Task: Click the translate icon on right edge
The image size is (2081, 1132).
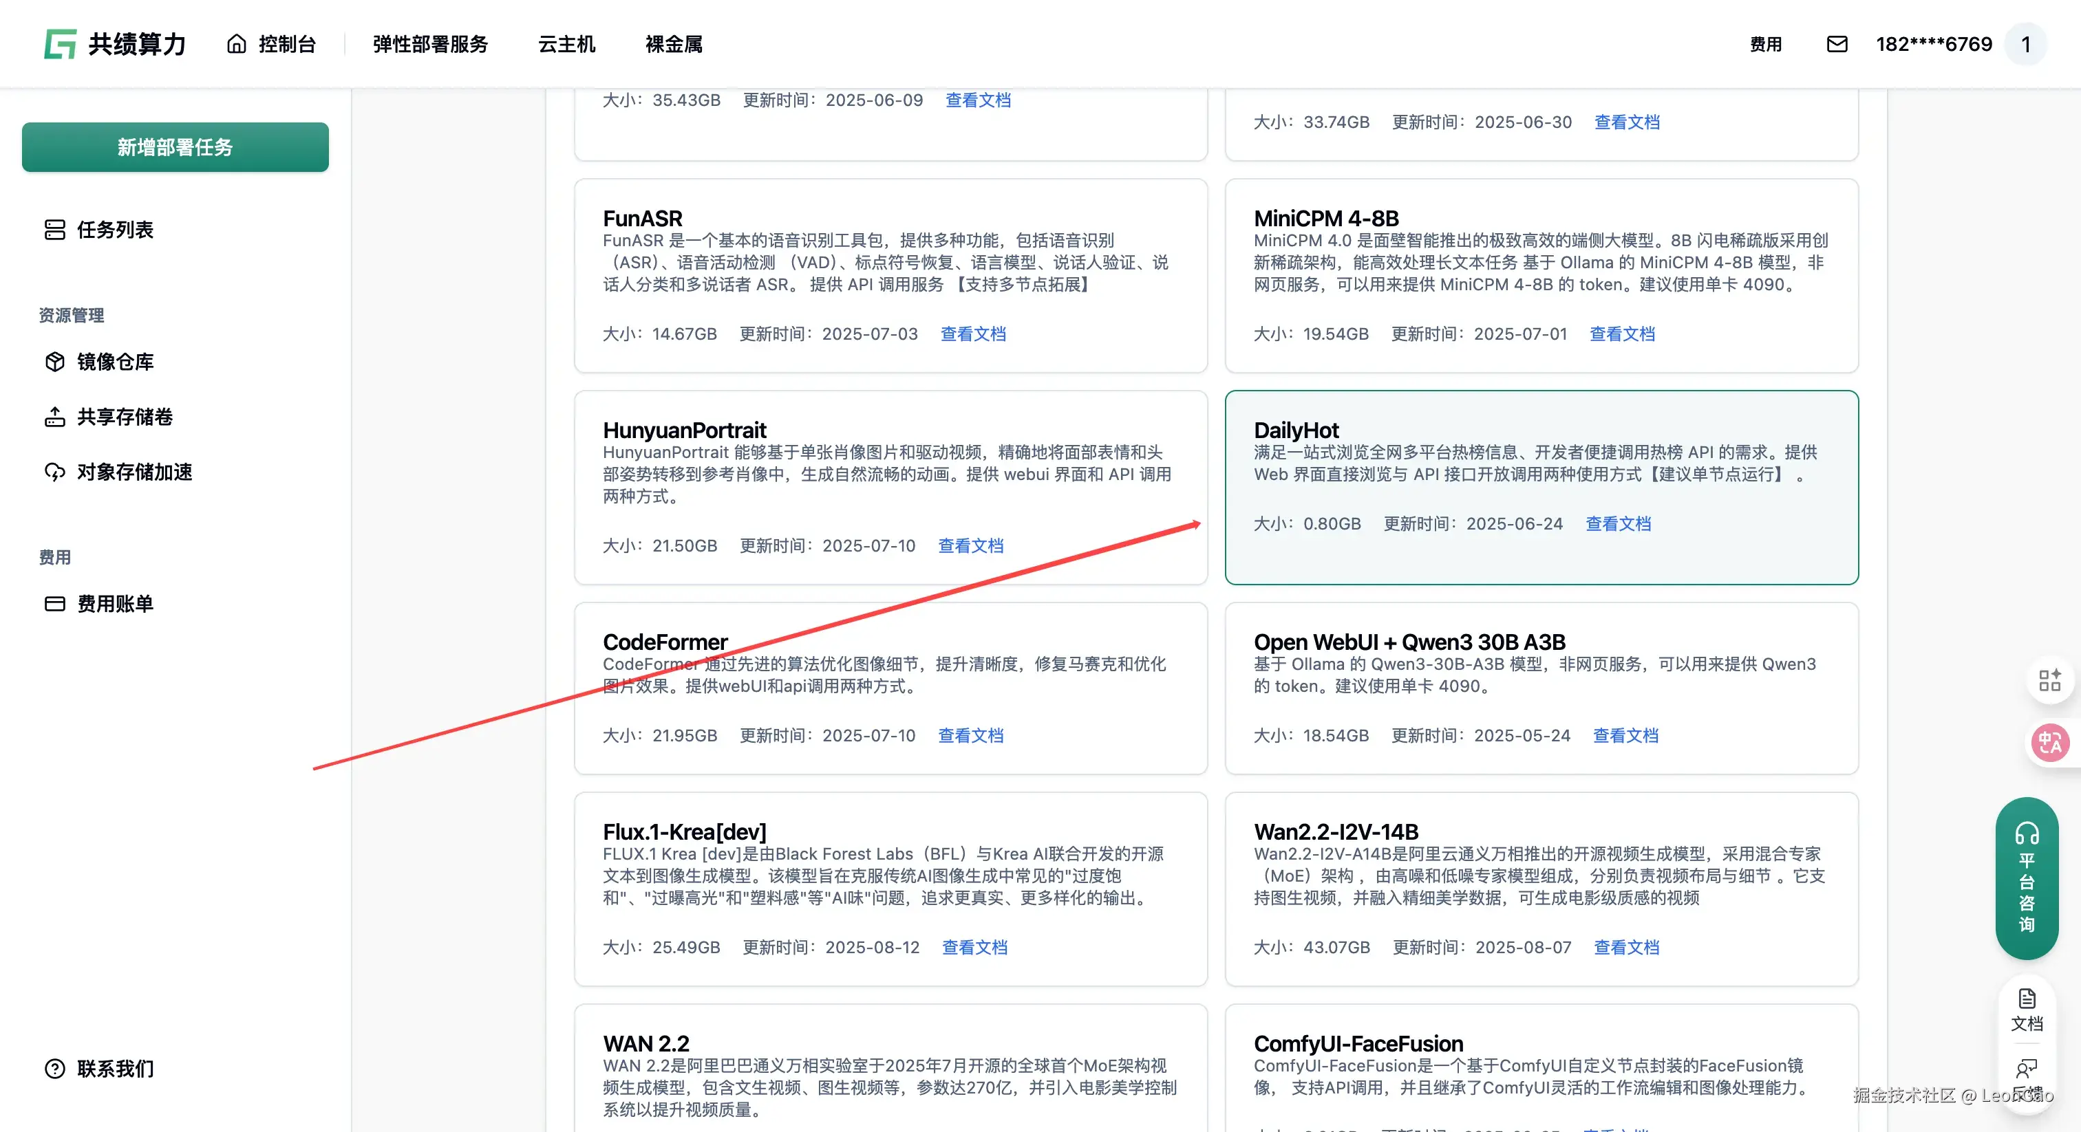Action: pos(2049,742)
